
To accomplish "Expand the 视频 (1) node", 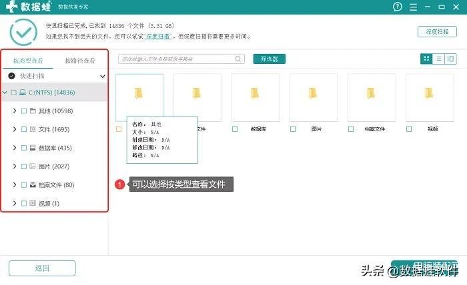I will click(x=14, y=203).
